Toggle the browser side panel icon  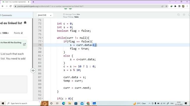(x=179, y=6)
